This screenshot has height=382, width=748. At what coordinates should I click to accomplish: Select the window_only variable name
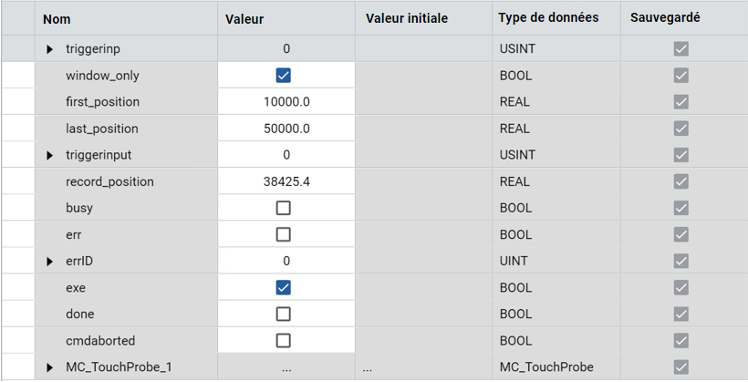coord(102,76)
